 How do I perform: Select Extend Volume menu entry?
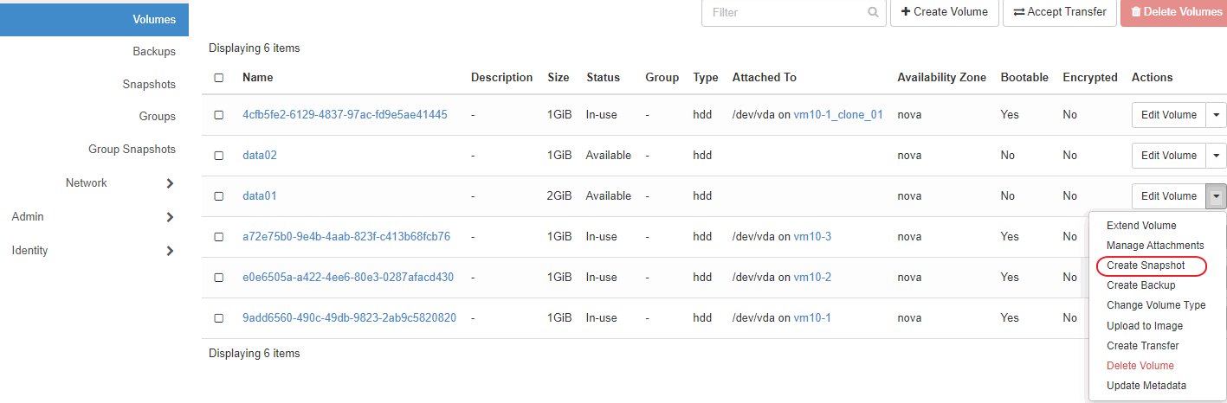pos(1141,226)
